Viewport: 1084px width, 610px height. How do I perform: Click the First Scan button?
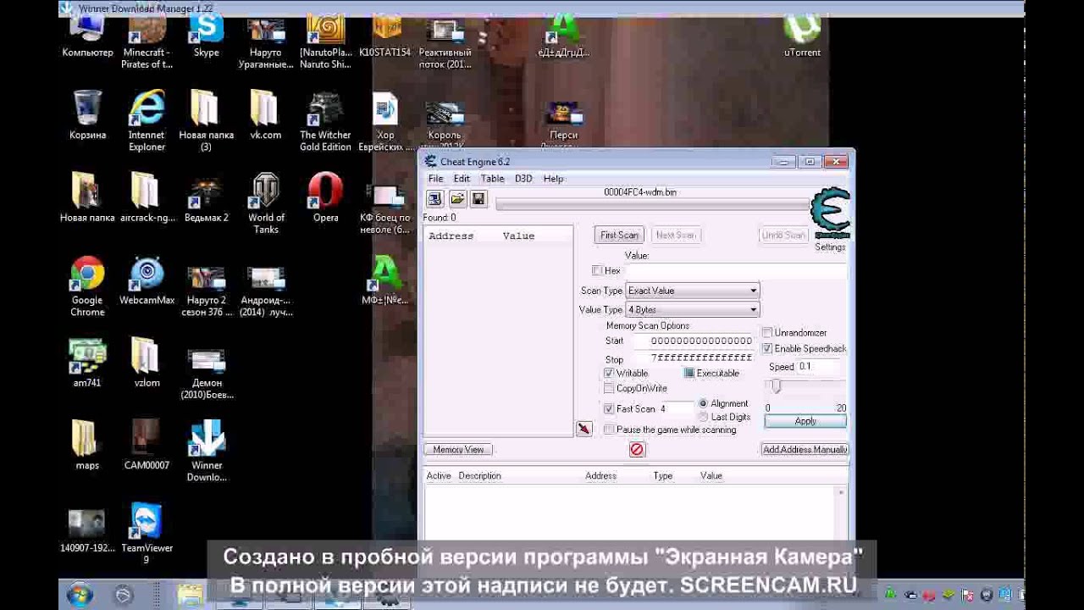619,236
